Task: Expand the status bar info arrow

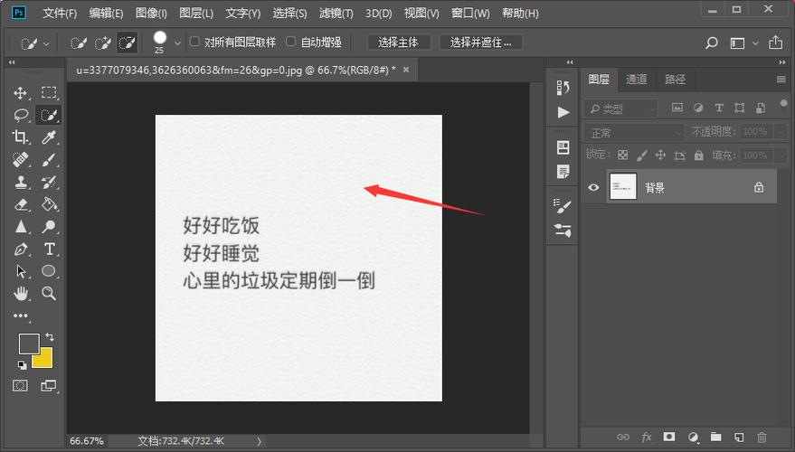Action: pos(259,441)
